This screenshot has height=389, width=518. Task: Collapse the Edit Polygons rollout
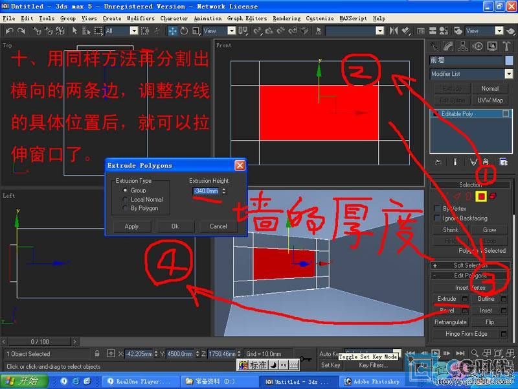point(471,276)
